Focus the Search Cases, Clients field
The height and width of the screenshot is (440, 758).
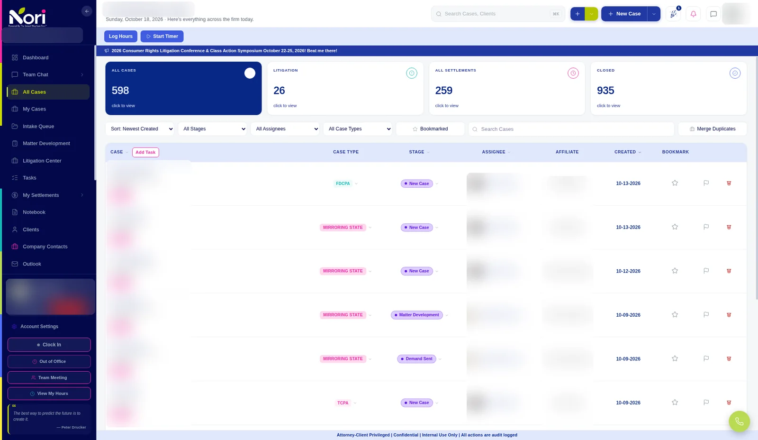point(498,14)
